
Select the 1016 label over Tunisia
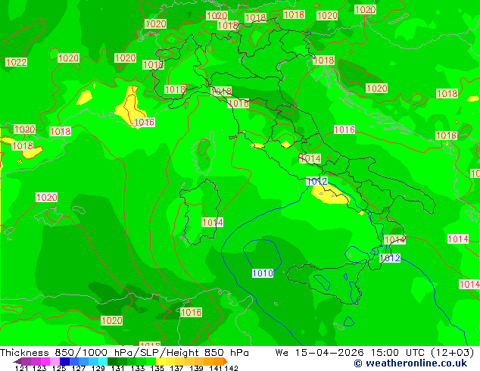[192, 312]
